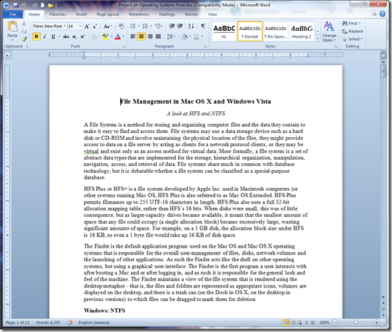The height and width of the screenshot is (332, 392).
Task: Click the vertical scrollbar thumb
Action: pyautogui.click(x=383, y=71)
